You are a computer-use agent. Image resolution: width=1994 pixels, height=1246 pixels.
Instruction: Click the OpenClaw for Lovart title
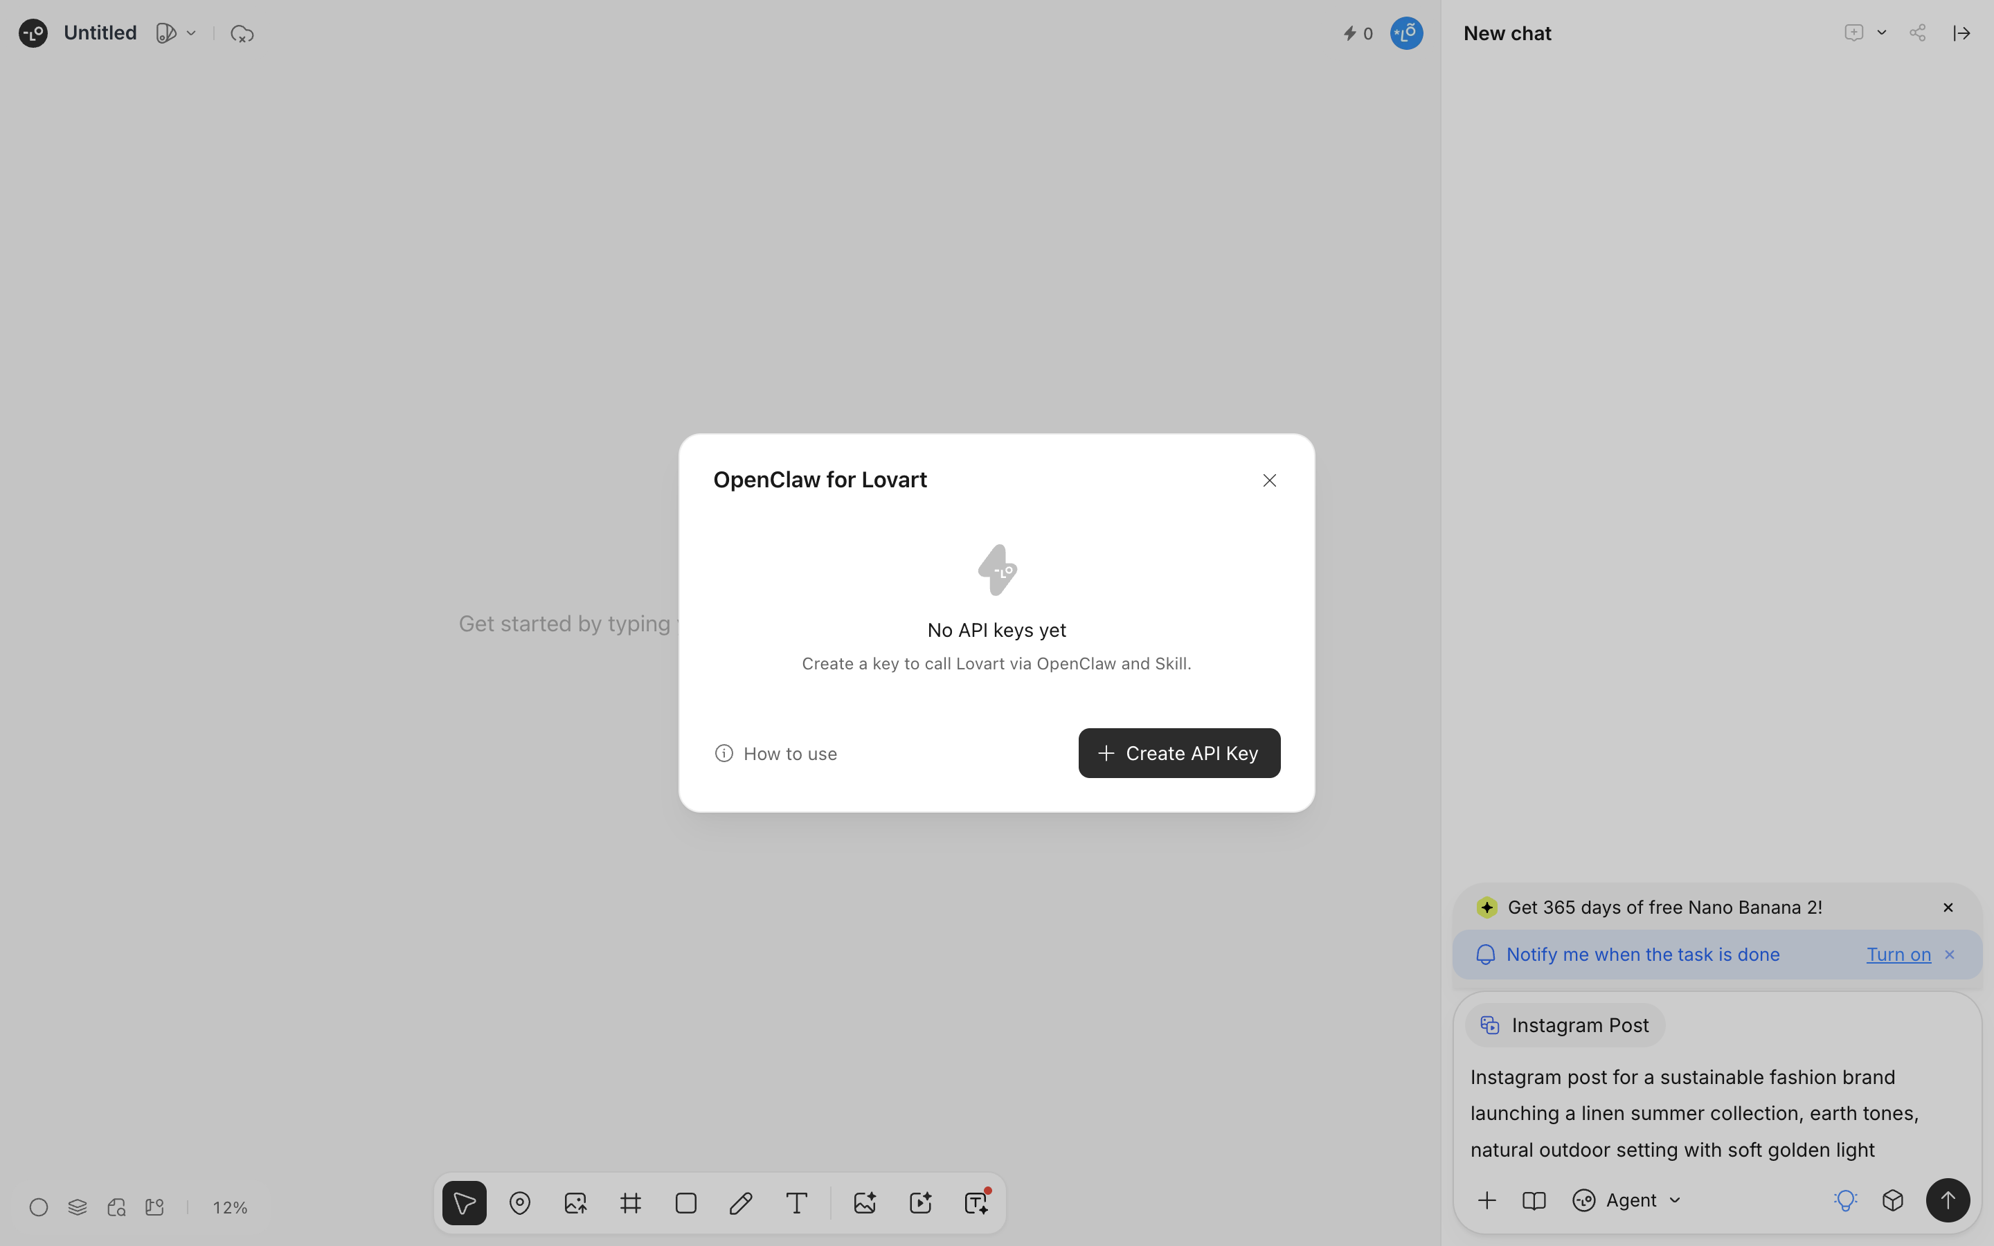[820, 480]
